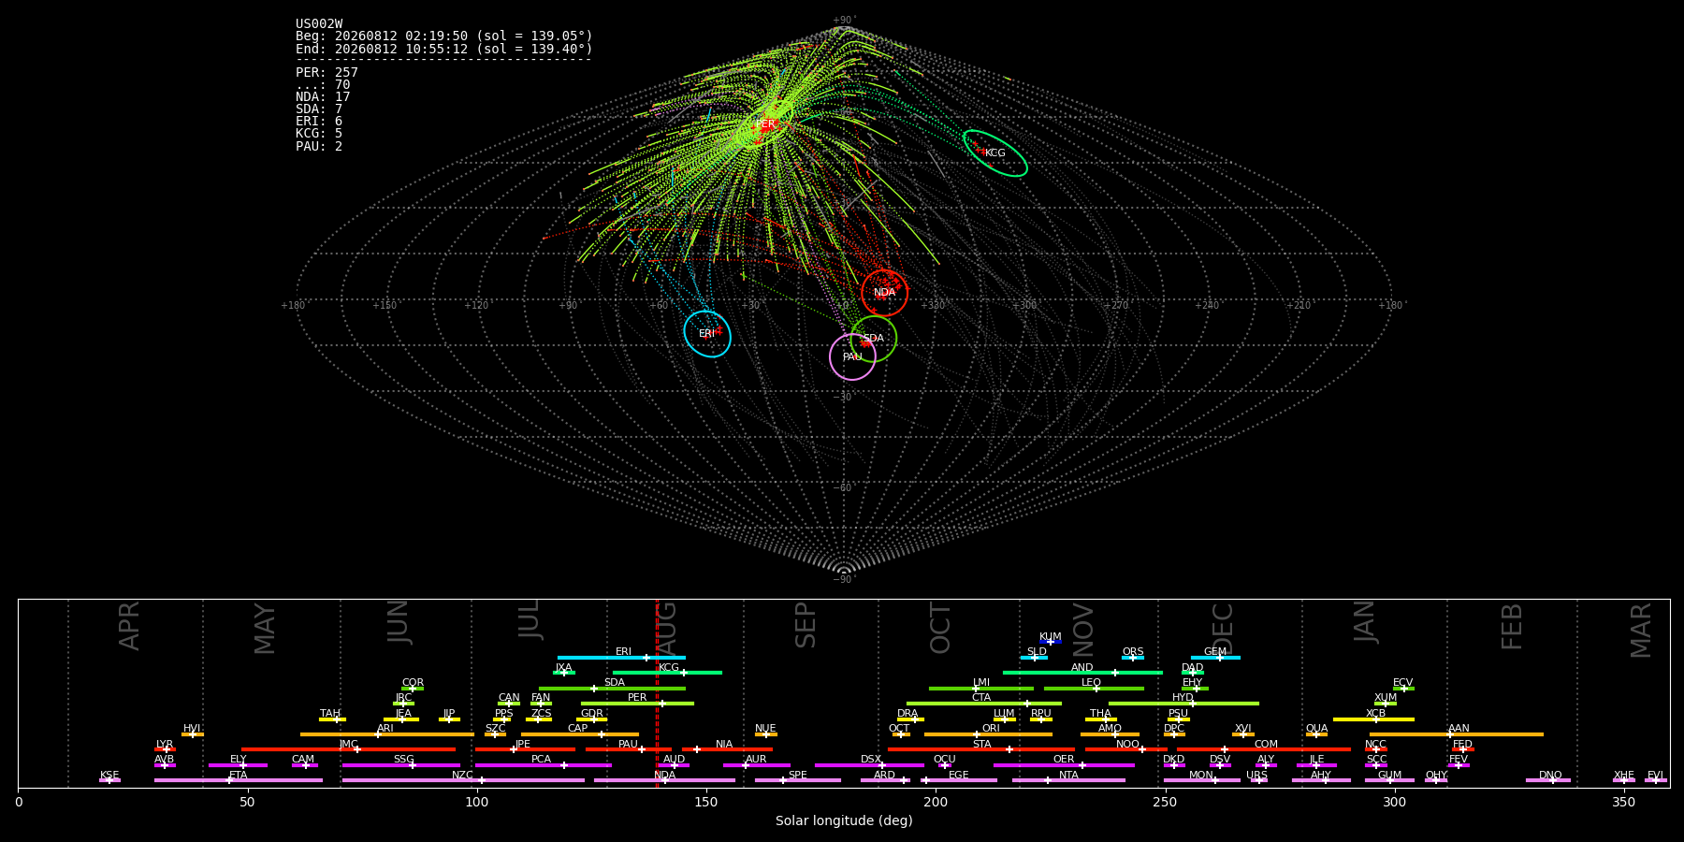Select the QUA shower bar in January
This screenshot has height=842, width=1684.
(x=1316, y=734)
